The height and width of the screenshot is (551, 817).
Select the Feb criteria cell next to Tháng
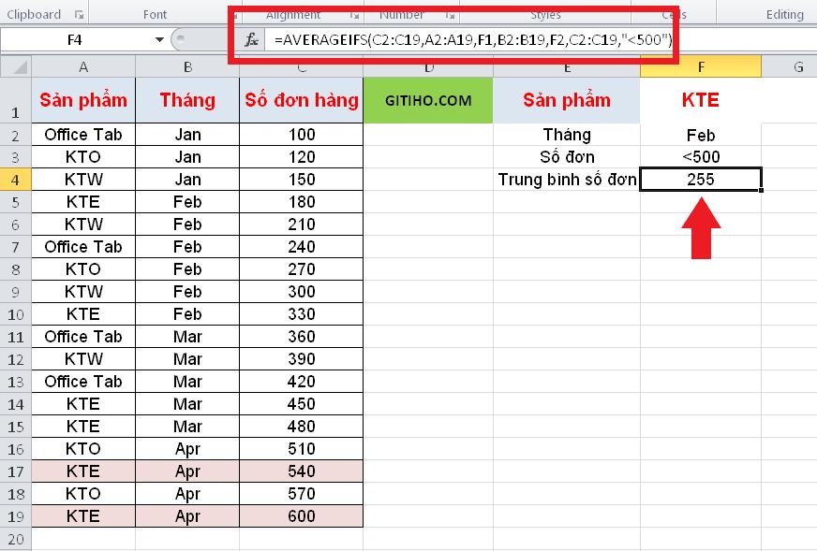click(701, 134)
